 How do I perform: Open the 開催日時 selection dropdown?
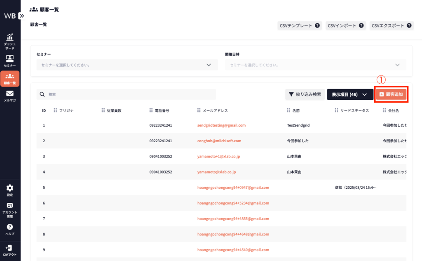[x=315, y=65]
